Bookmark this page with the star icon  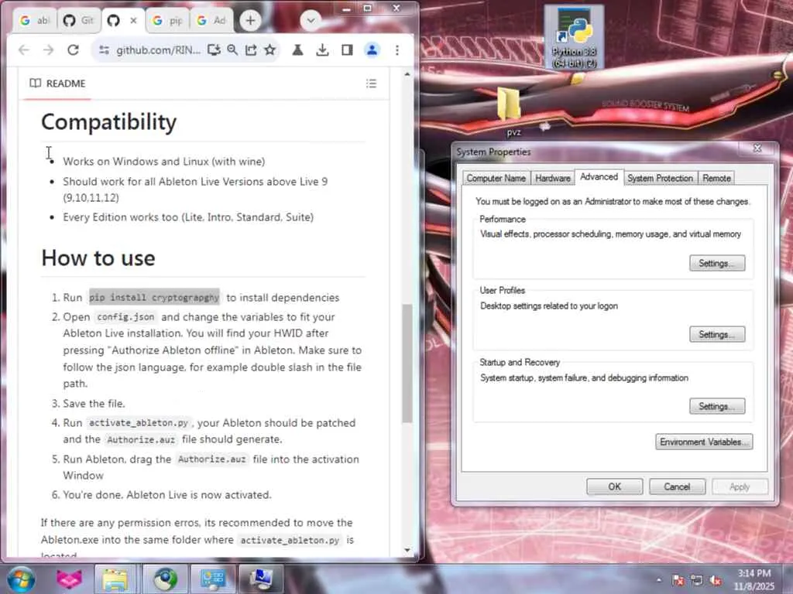click(x=270, y=49)
